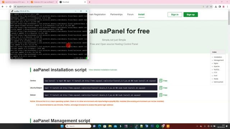Open Forum in the site navigation
This screenshot has width=230, height=129.
pos(130,14)
